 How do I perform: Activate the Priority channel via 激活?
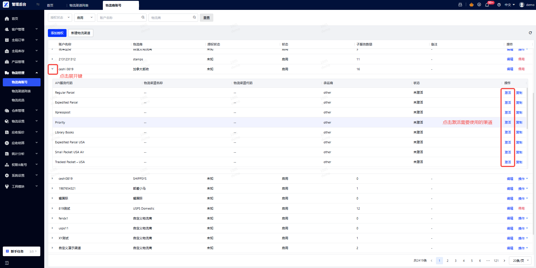[508, 122]
